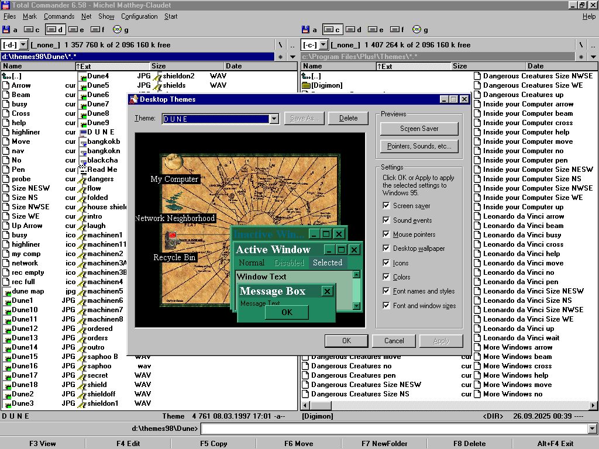
Task: Uncheck the Screen saver checkbox
Action: tap(386, 206)
